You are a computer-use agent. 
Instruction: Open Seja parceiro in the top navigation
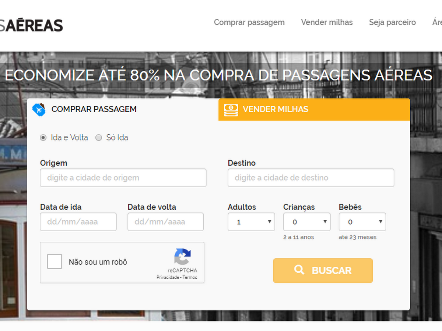tap(392, 22)
